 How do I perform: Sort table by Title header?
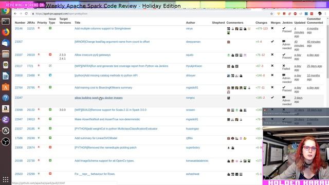pyautogui.click(x=78, y=23)
